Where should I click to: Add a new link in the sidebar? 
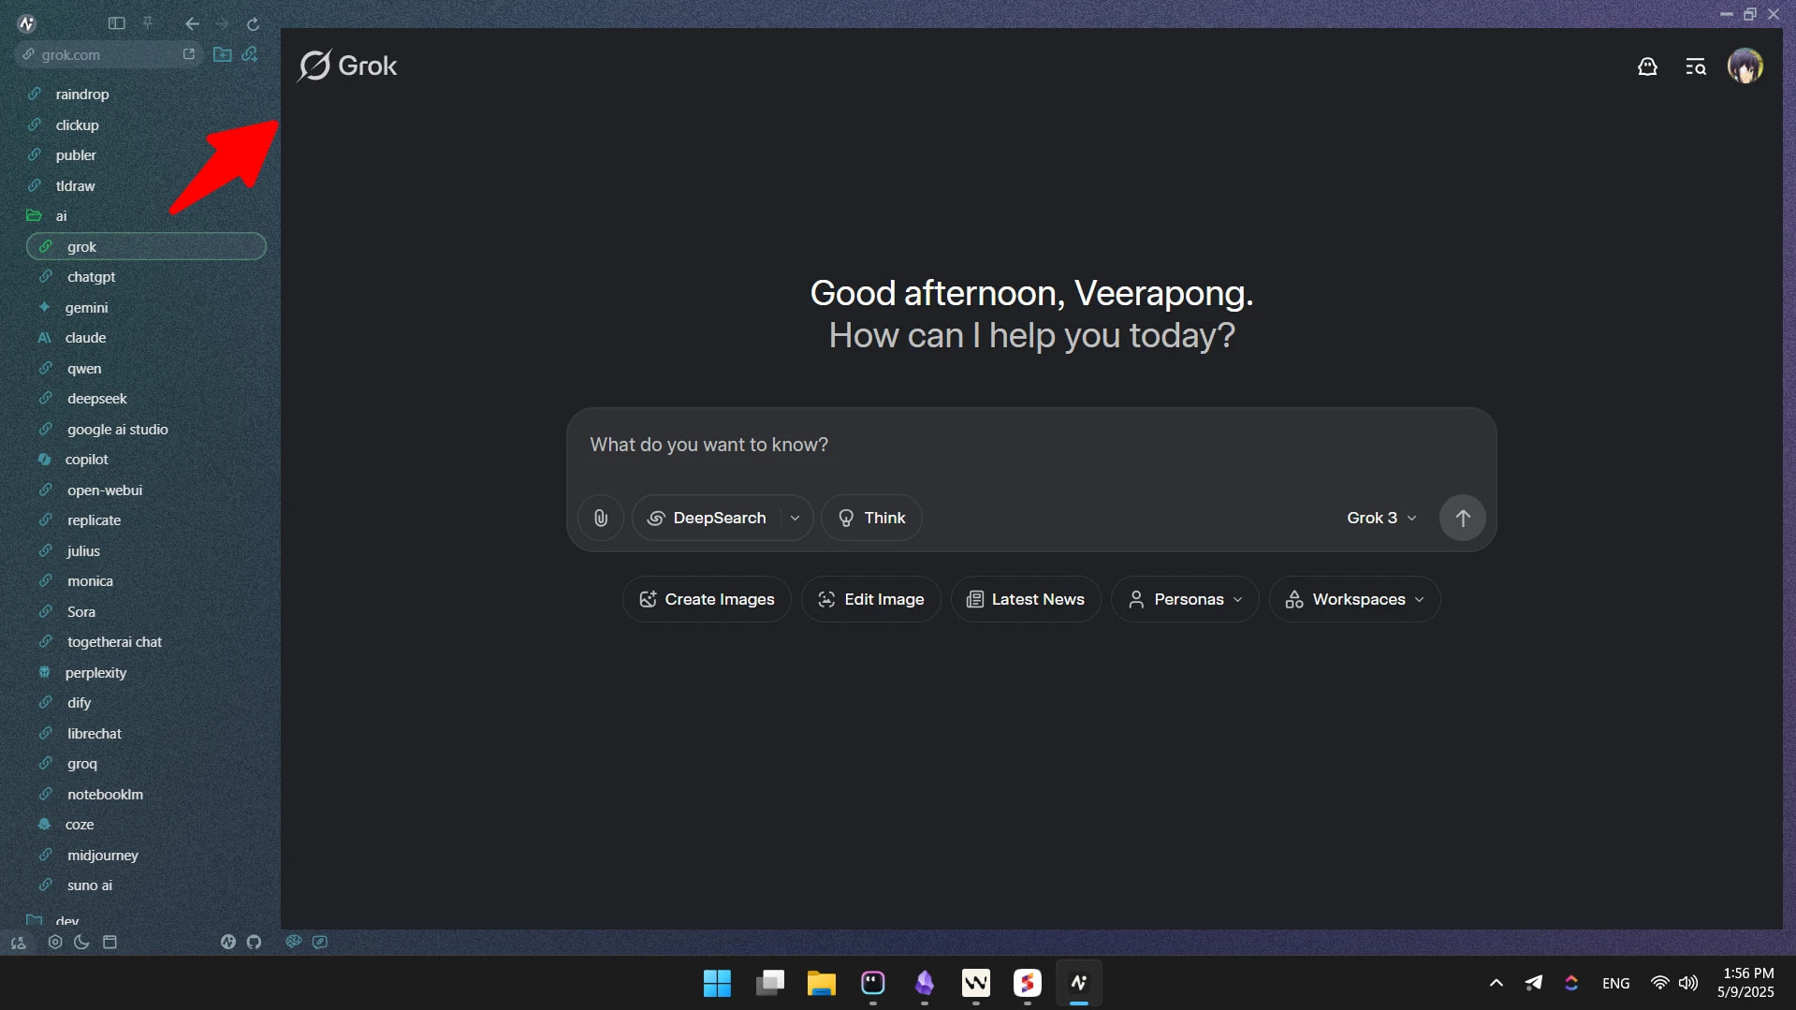click(x=250, y=54)
